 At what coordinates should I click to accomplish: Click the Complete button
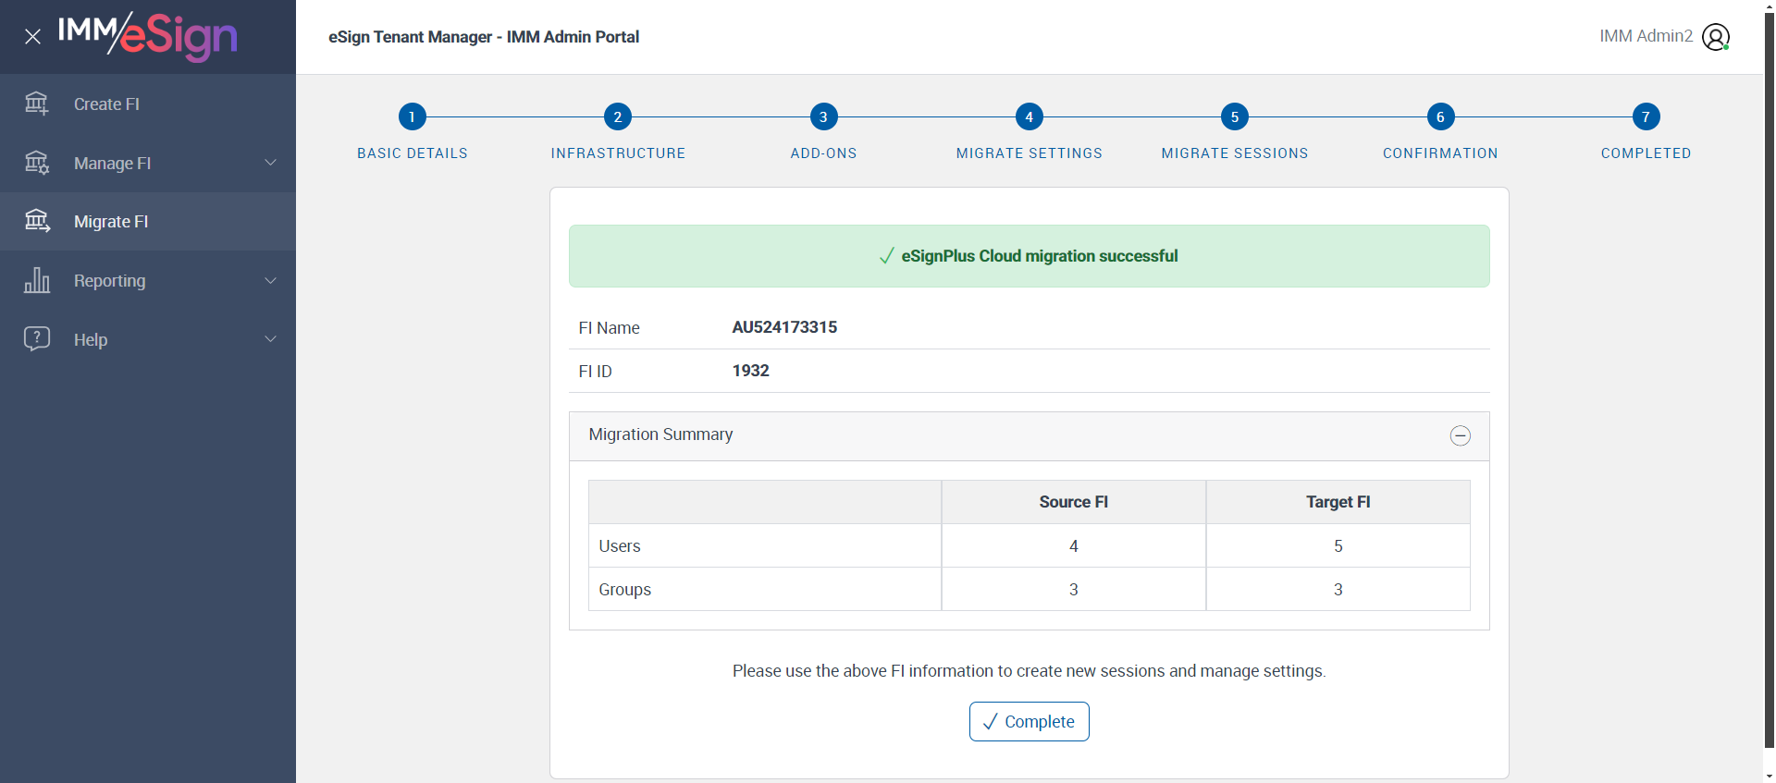point(1029,721)
